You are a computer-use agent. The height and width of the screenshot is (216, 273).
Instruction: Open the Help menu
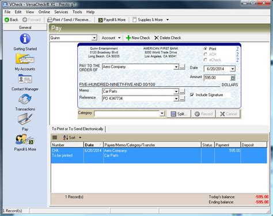click(x=90, y=12)
